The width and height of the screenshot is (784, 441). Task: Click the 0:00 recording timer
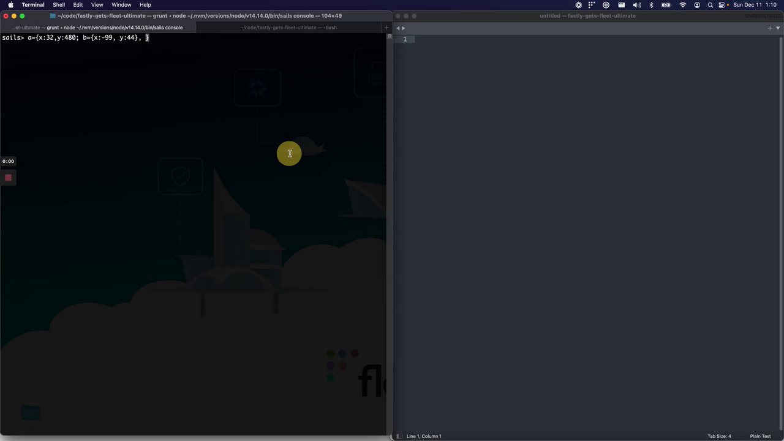tap(8, 161)
